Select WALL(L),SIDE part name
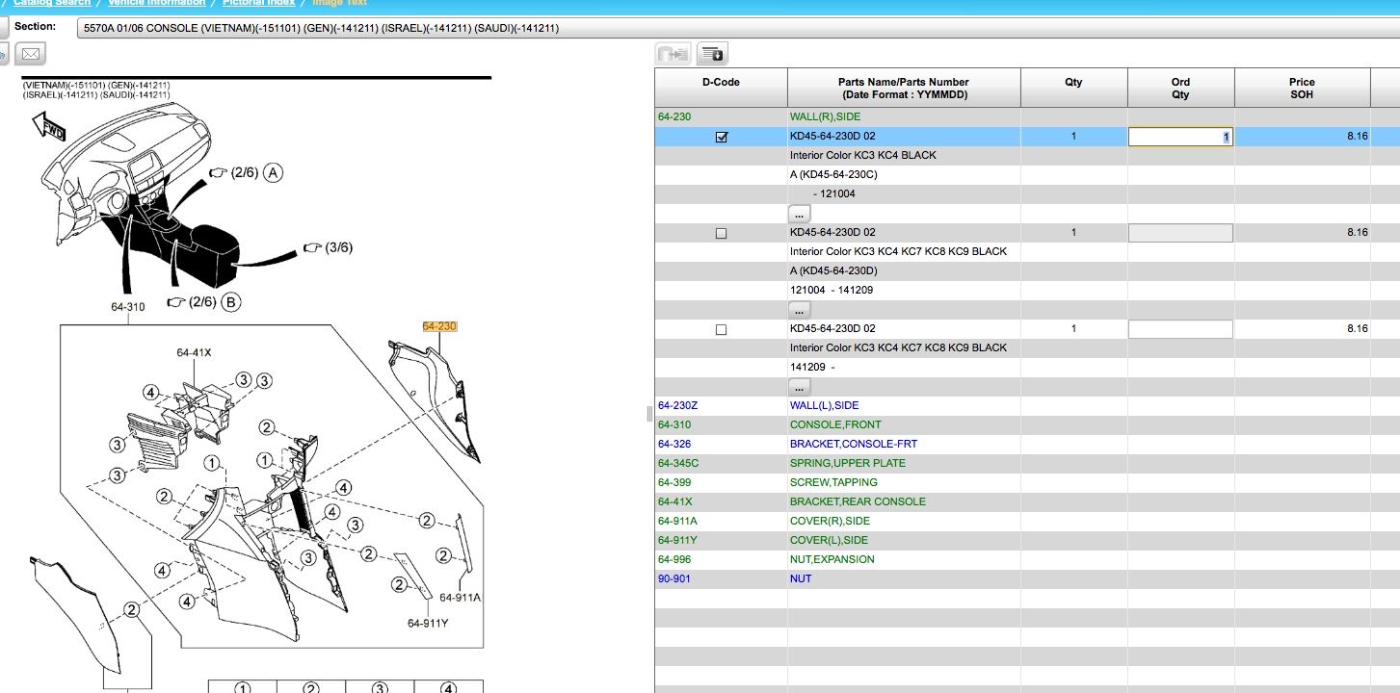1400x693 pixels. (x=824, y=405)
